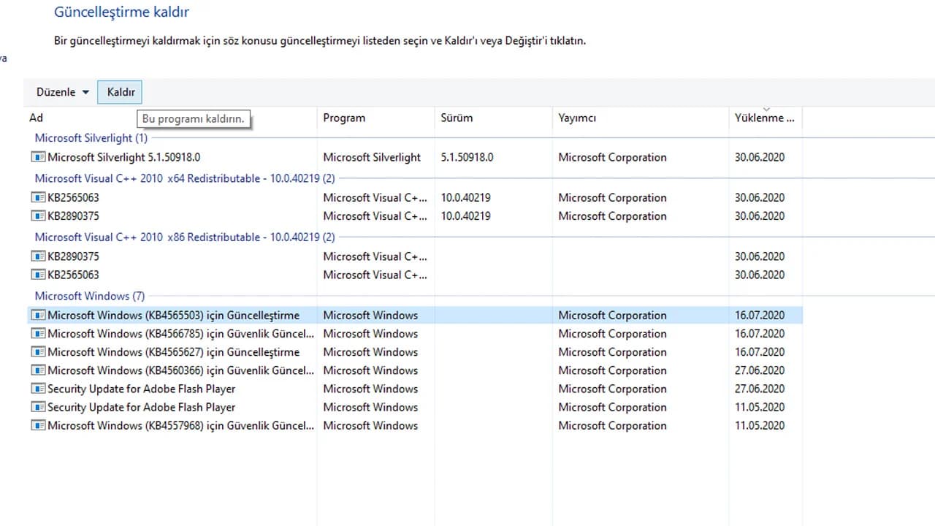
Task: Click the icon beside the KB4566785 security update
Action: 38,334
